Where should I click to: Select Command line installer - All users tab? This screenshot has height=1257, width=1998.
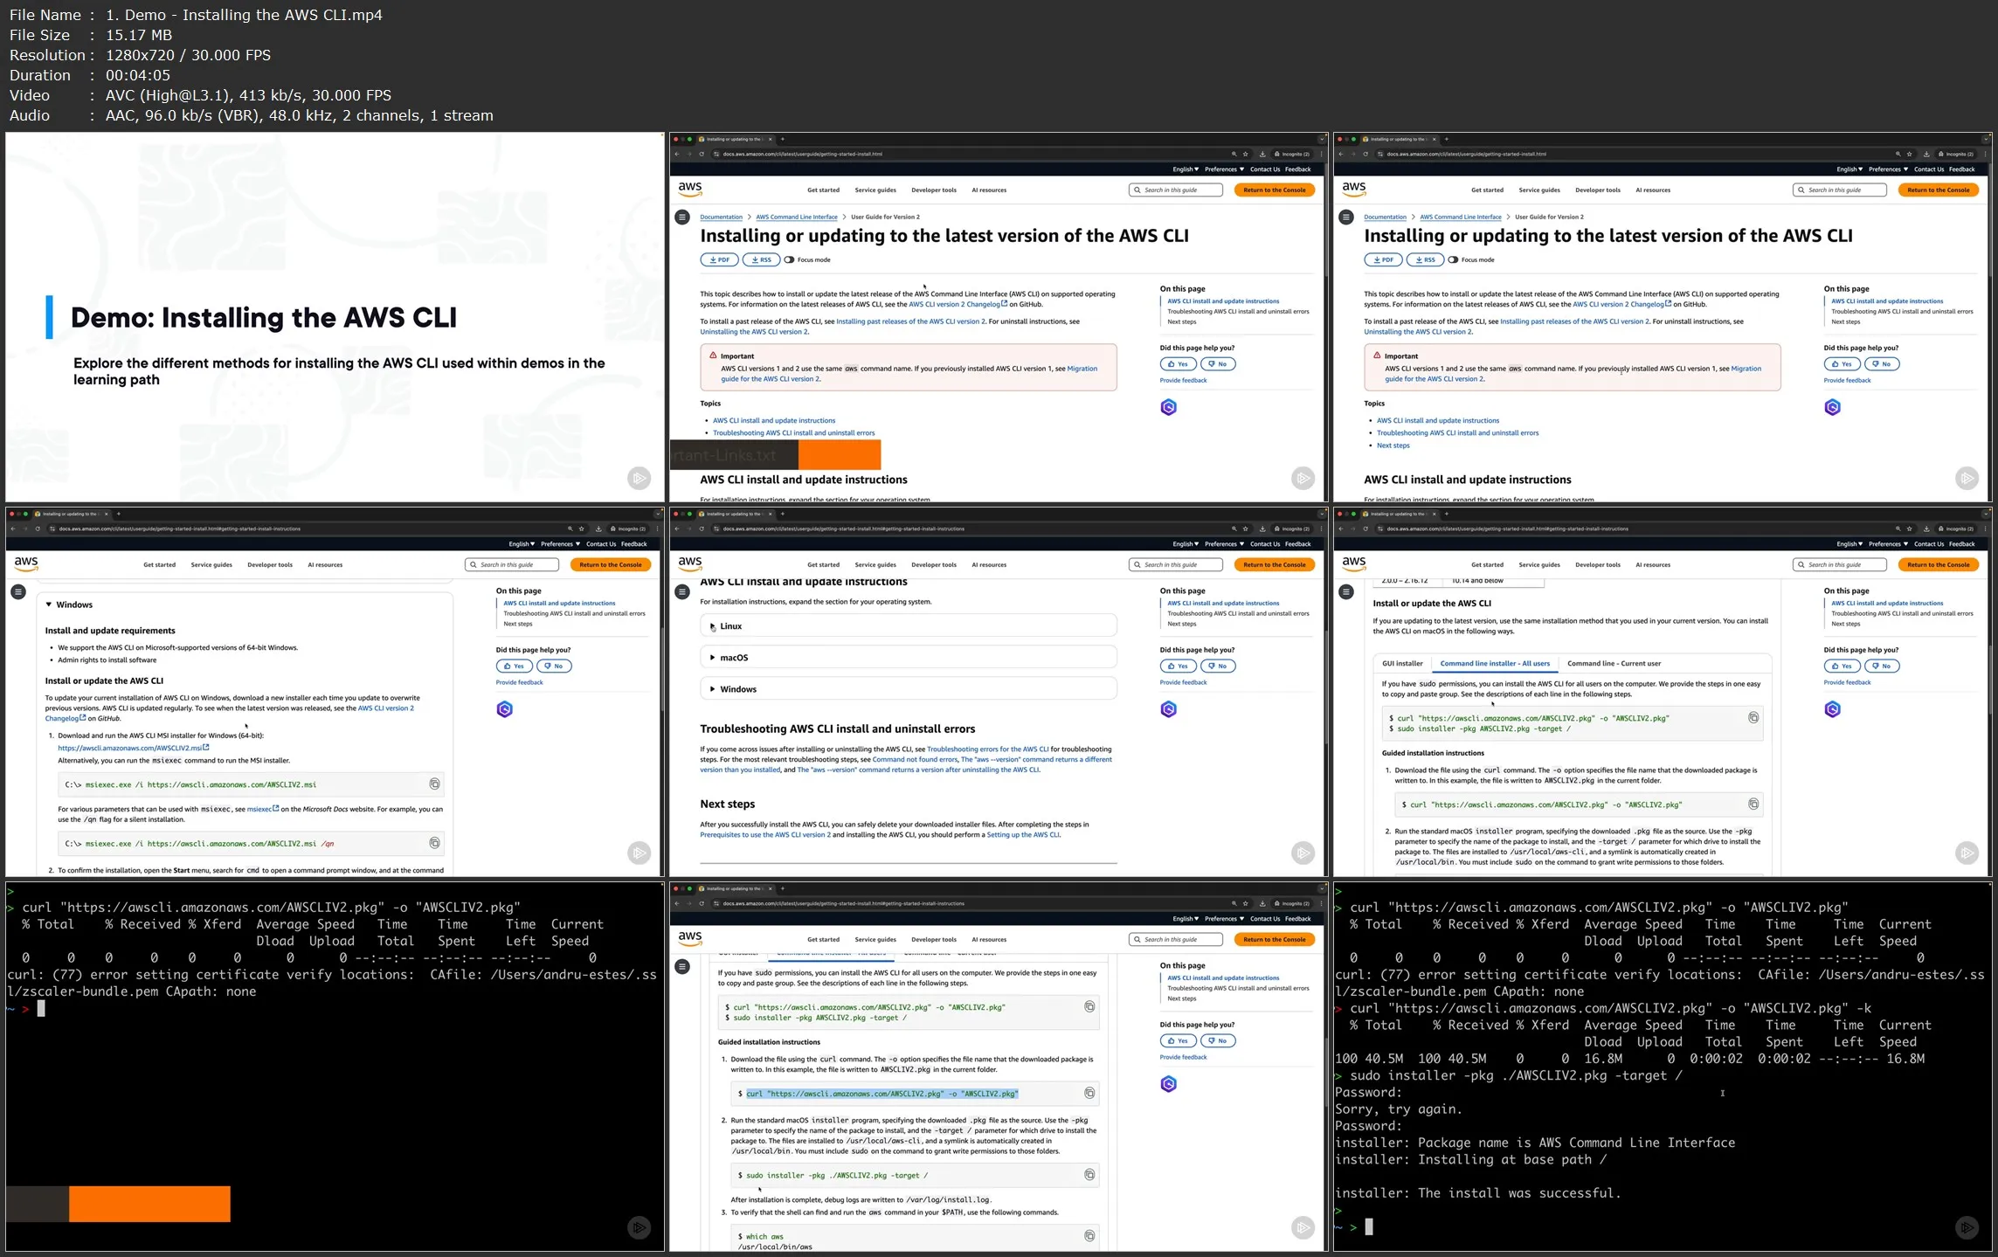(x=1495, y=663)
